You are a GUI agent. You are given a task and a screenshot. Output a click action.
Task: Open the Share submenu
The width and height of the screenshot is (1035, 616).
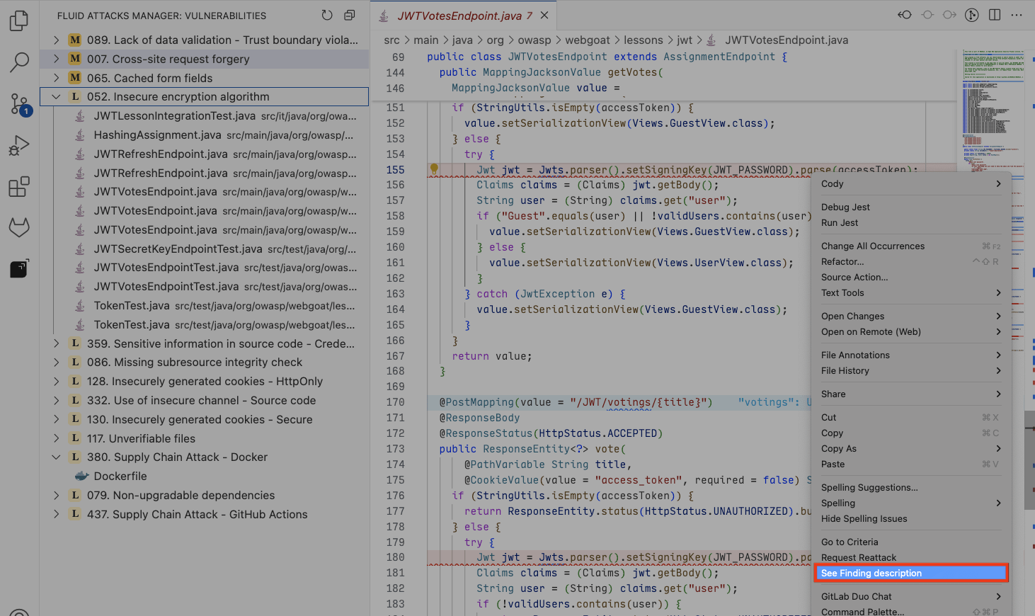[911, 394]
